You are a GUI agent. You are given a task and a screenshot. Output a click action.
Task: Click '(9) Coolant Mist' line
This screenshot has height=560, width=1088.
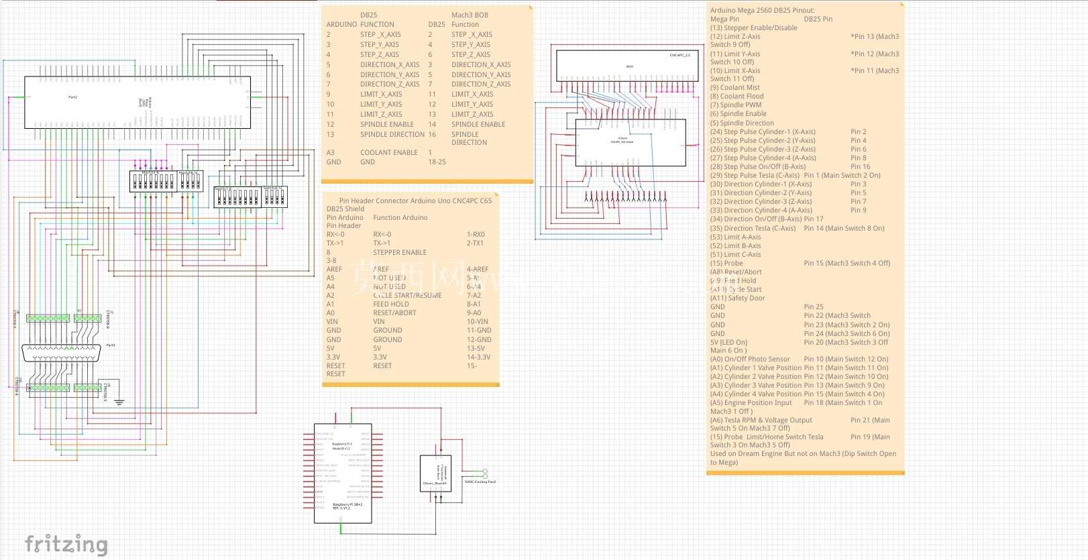[735, 87]
